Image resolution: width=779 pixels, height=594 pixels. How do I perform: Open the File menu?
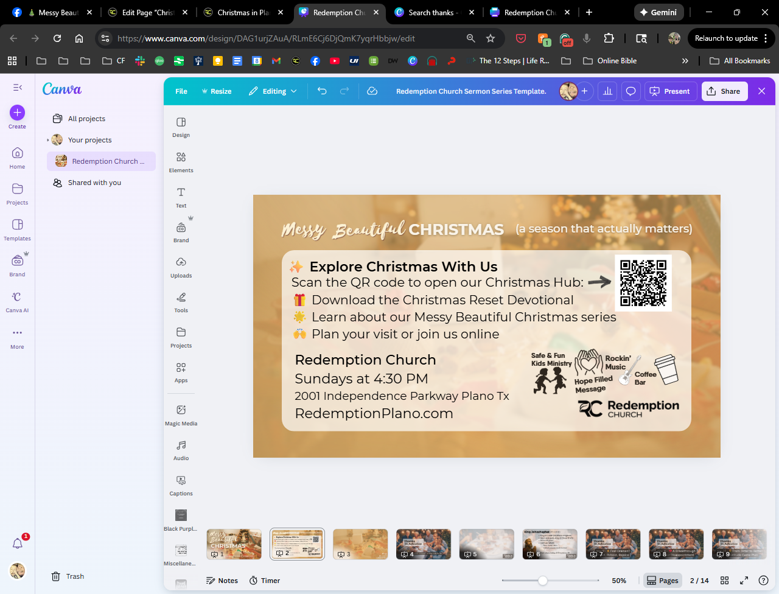(181, 91)
